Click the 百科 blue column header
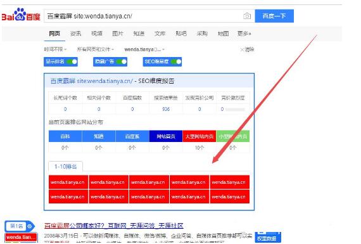This screenshot has width=361, height=244. click(x=65, y=136)
